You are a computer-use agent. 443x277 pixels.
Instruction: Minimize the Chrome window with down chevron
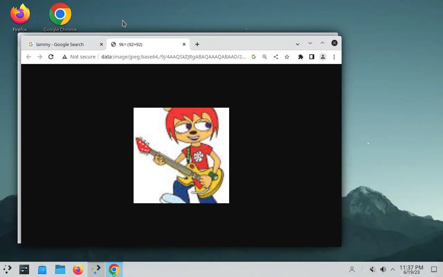[310, 43]
